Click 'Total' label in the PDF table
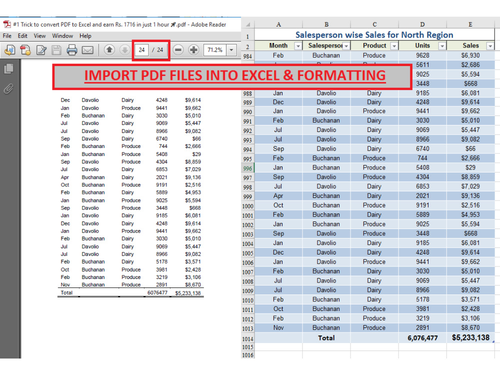The height and width of the screenshot is (375, 500). pos(66,292)
